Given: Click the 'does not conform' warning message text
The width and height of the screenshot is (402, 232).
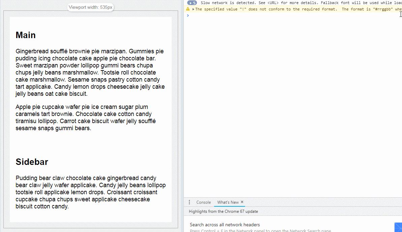Looking at the screenshot, I should click(296, 9).
